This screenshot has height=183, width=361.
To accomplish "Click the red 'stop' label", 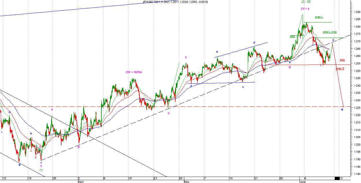I will pyautogui.click(x=342, y=60).
